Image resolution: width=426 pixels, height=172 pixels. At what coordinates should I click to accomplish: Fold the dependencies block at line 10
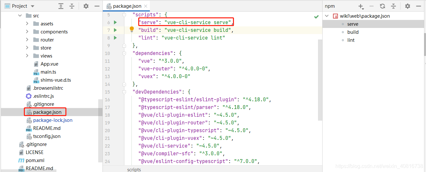coord(124,53)
